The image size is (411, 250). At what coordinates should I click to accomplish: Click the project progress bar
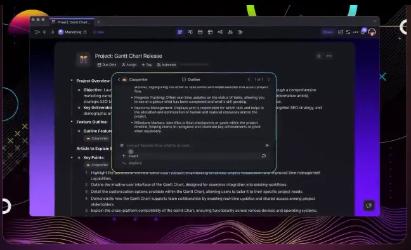195,65
